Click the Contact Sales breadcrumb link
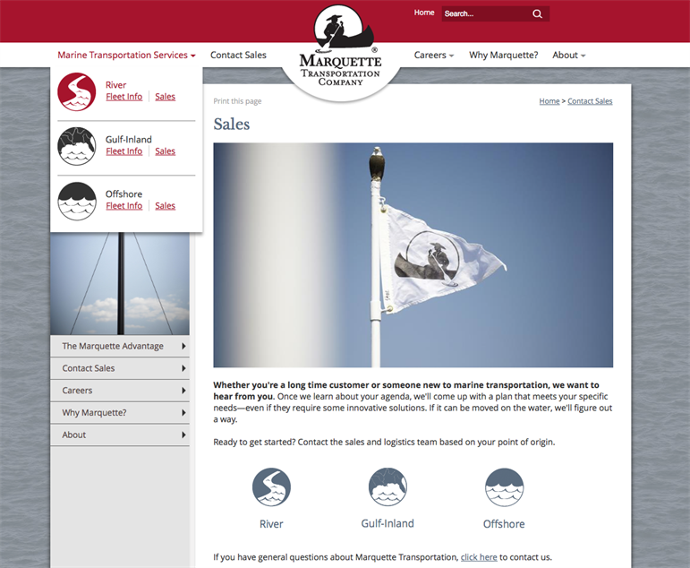The image size is (690, 568). [x=590, y=101]
